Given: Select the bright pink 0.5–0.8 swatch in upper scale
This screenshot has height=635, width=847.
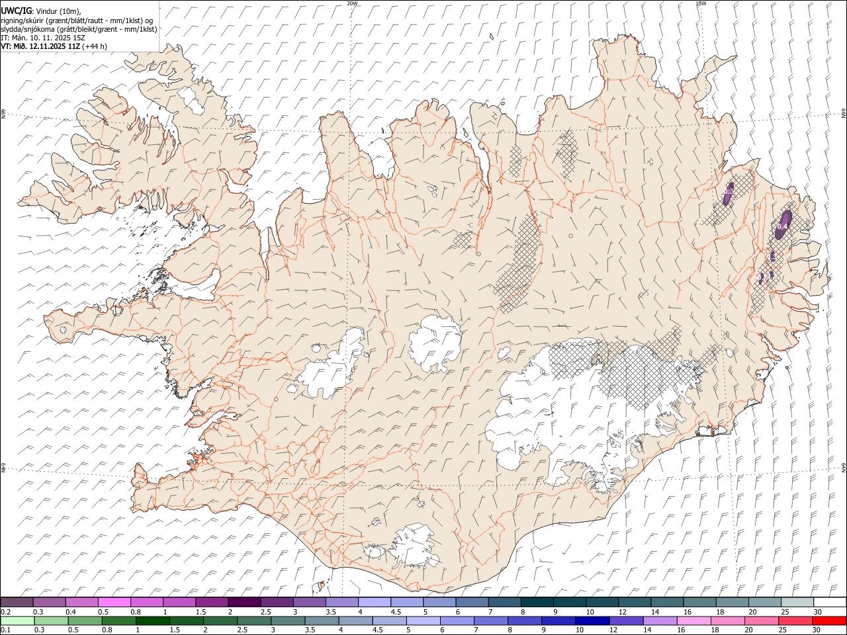Looking at the screenshot, I should pyautogui.click(x=114, y=602).
